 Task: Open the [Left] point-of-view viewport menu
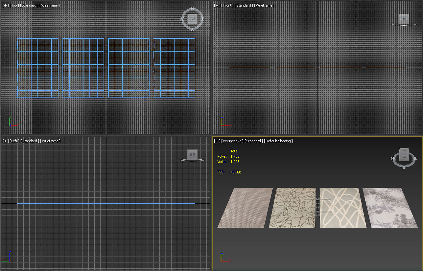click(x=15, y=141)
